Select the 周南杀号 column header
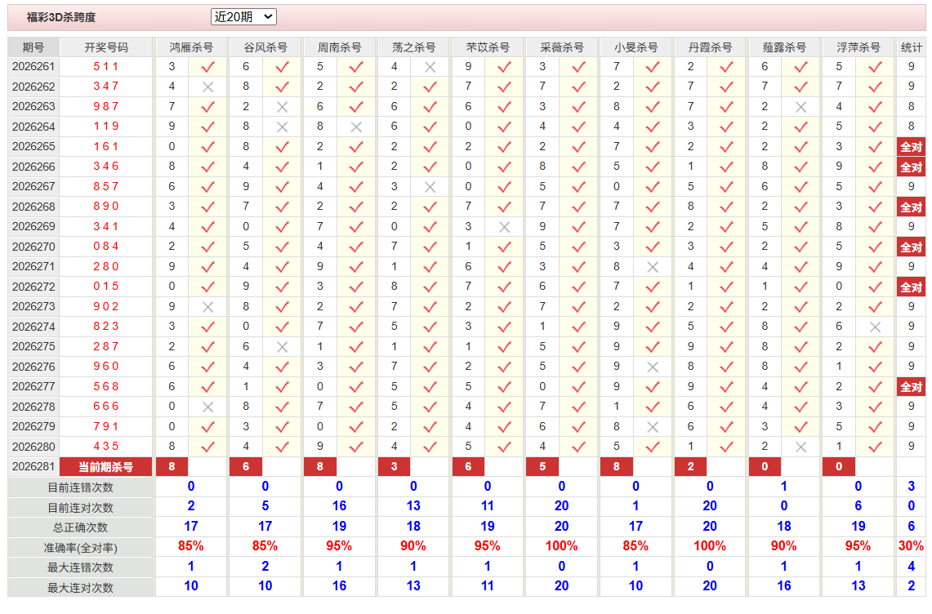This screenshot has height=614, width=932. (x=340, y=47)
